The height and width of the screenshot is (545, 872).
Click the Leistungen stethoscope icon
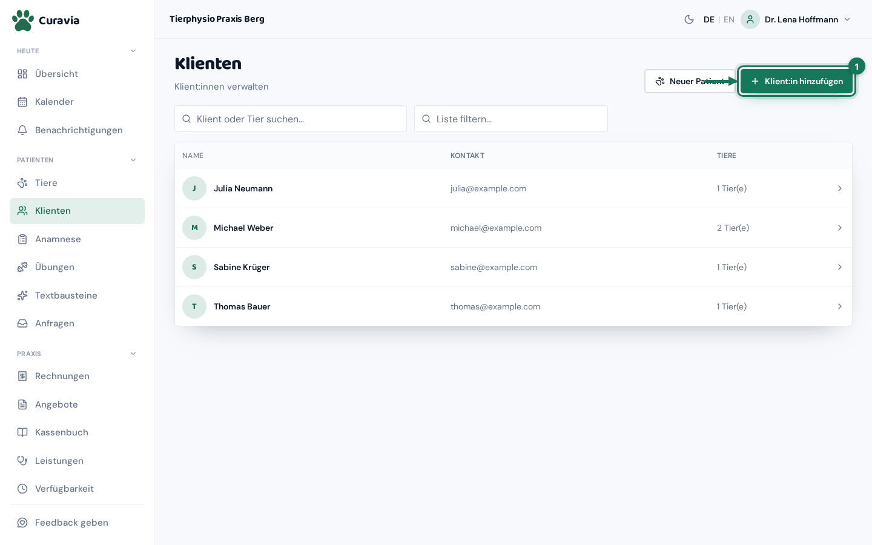click(x=22, y=461)
